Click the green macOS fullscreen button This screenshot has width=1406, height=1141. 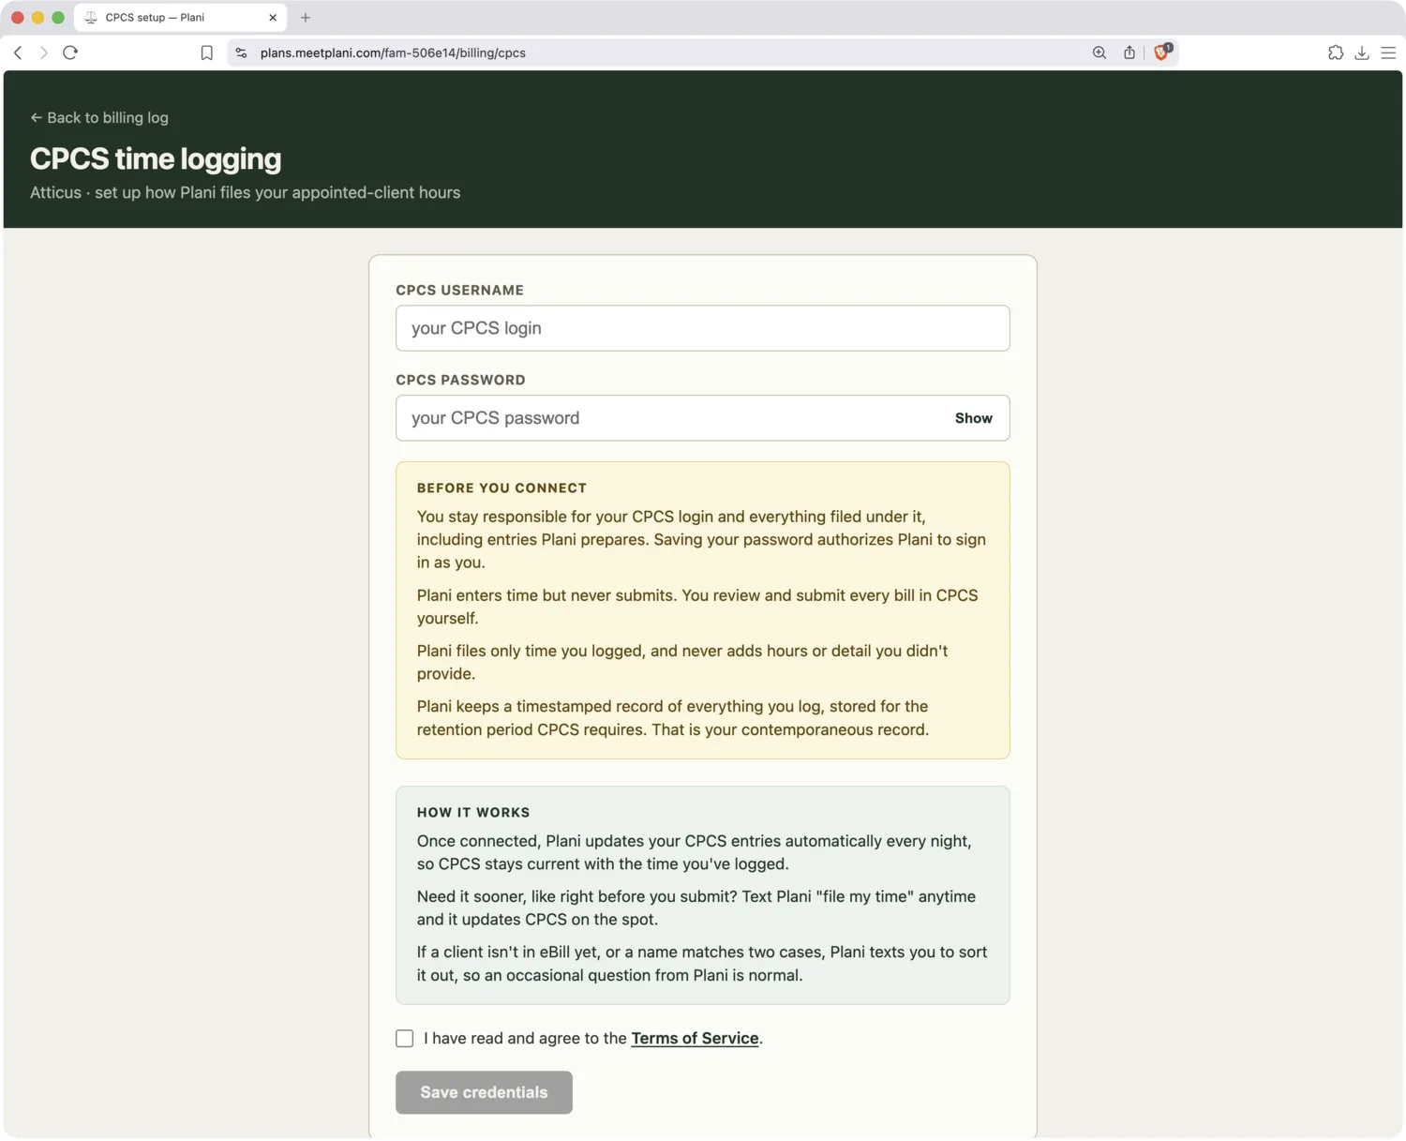(x=58, y=17)
